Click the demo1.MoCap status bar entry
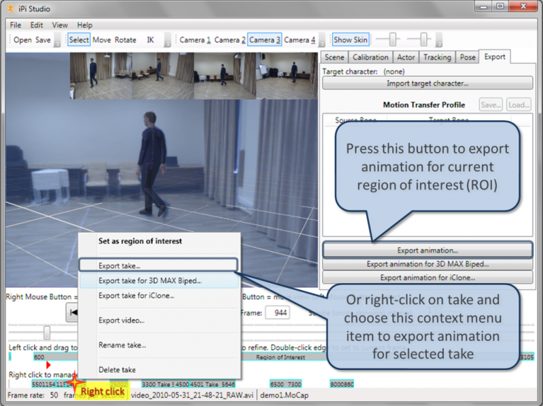The width and height of the screenshot is (543, 406). click(x=284, y=395)
